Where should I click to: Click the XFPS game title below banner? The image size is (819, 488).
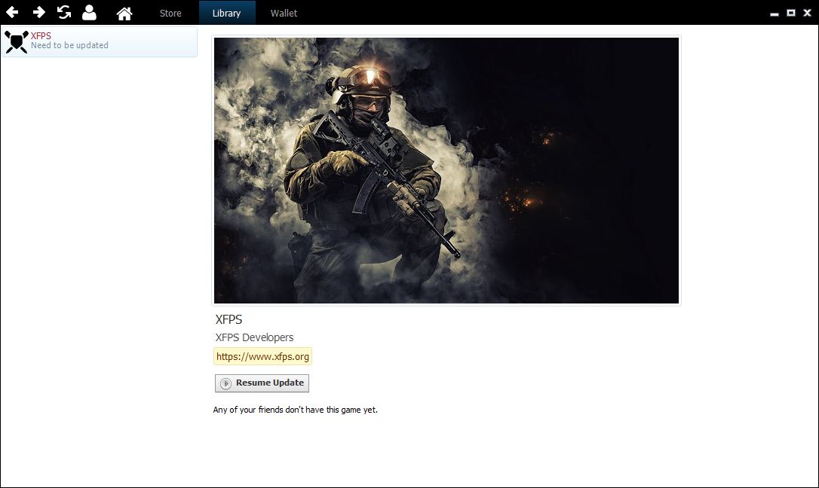click(229, 319)
